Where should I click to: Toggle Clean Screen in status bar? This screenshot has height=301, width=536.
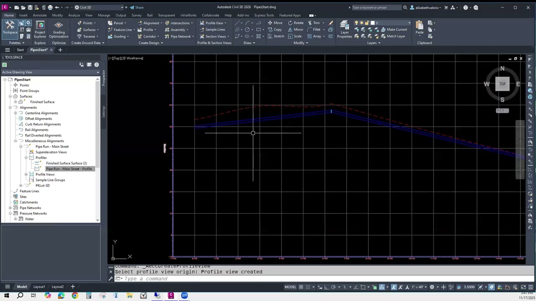coord(523,287)
